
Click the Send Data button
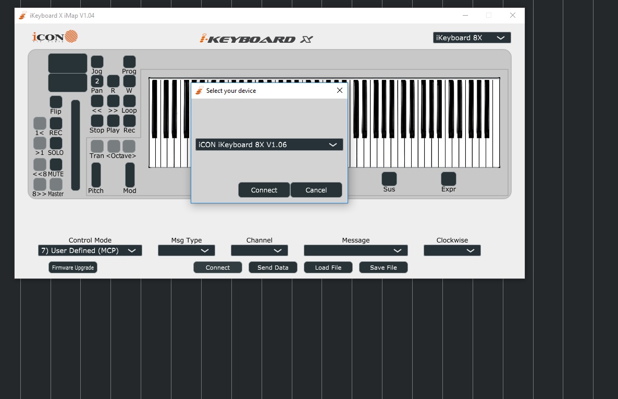point(273,268)
